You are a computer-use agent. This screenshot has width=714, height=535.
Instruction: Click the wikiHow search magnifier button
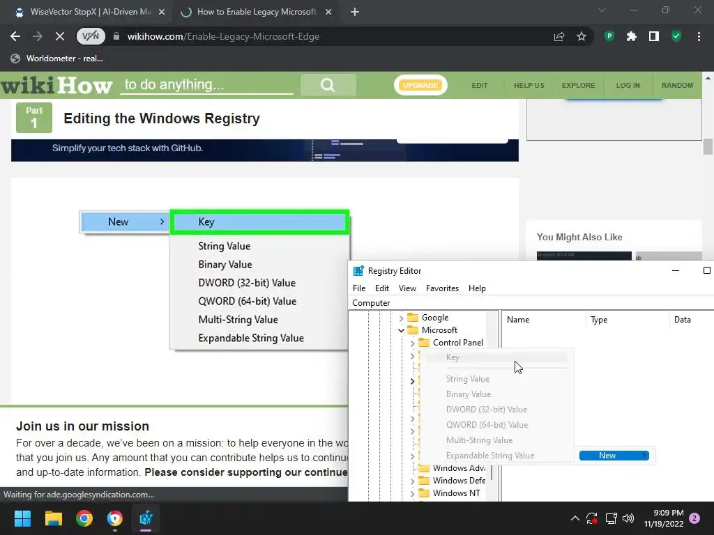point(328,84)
